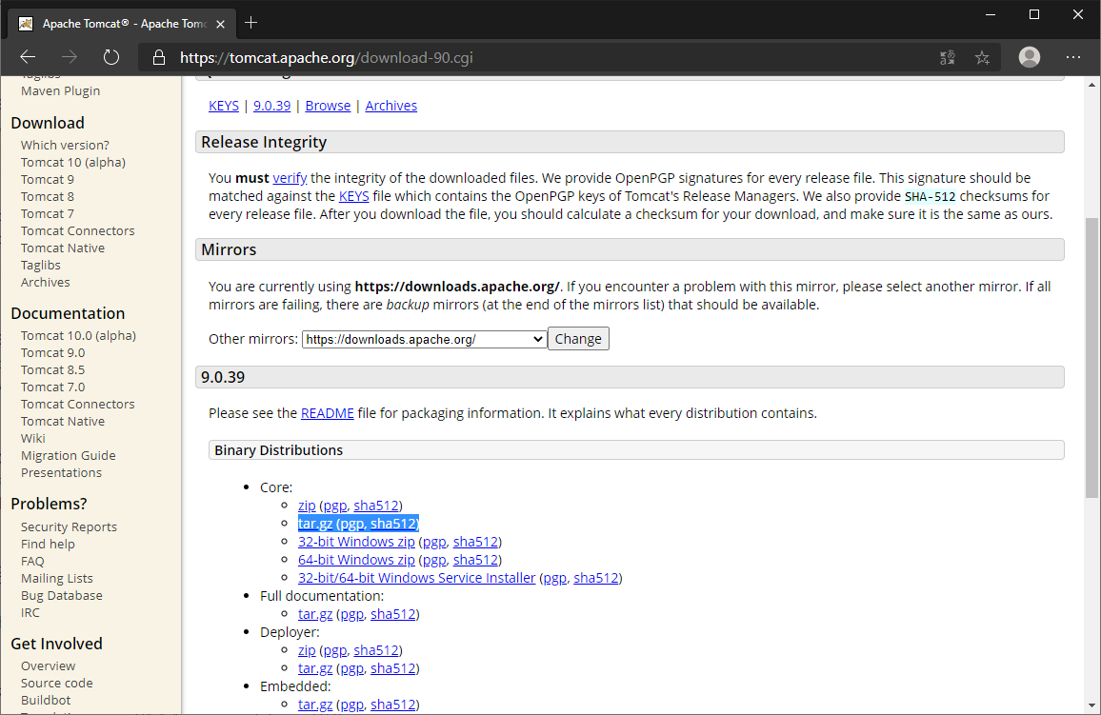The image size is (1101, 715).
Task: Click the page vertical scrollbar thumb
Action: coord(1091,358)
